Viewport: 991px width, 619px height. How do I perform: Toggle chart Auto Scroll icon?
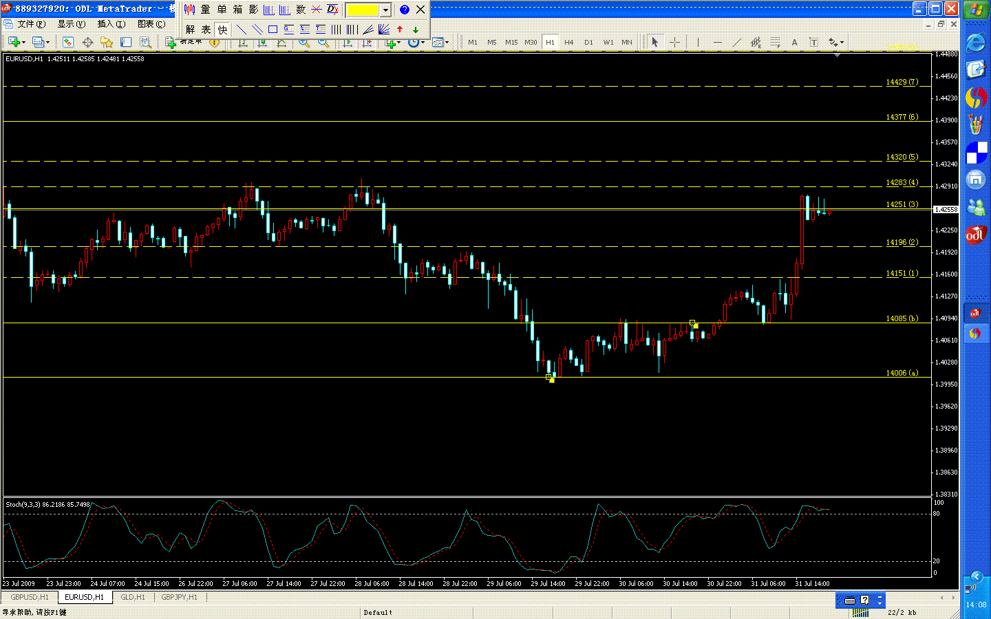[348, 42]
